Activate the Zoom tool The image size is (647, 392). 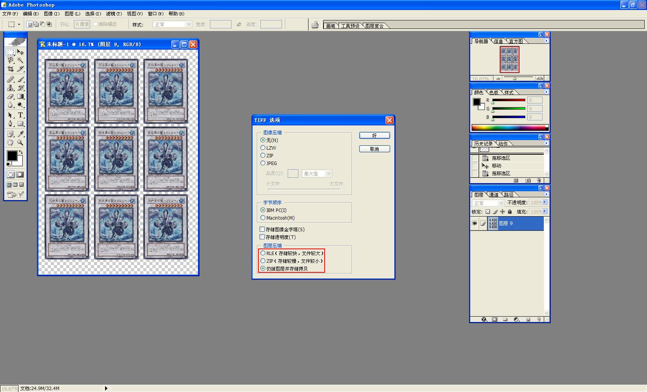[x=20, y=142]
